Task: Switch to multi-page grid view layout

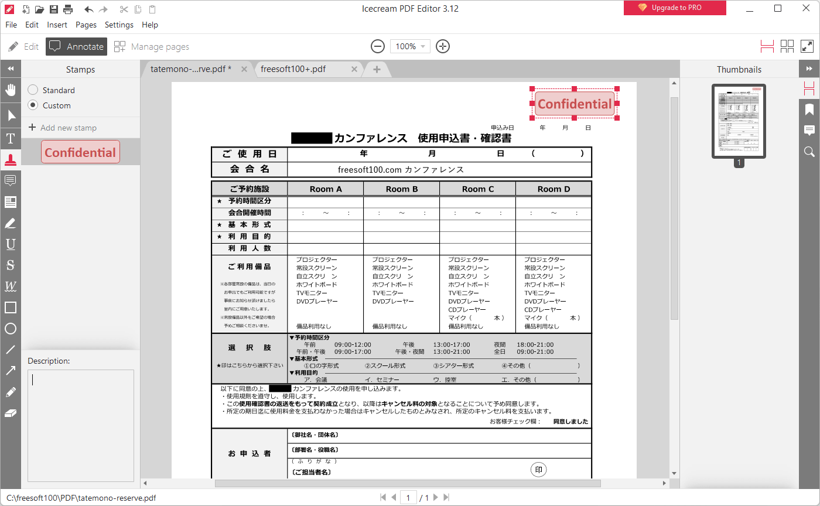Action: (x=787, y=46)
